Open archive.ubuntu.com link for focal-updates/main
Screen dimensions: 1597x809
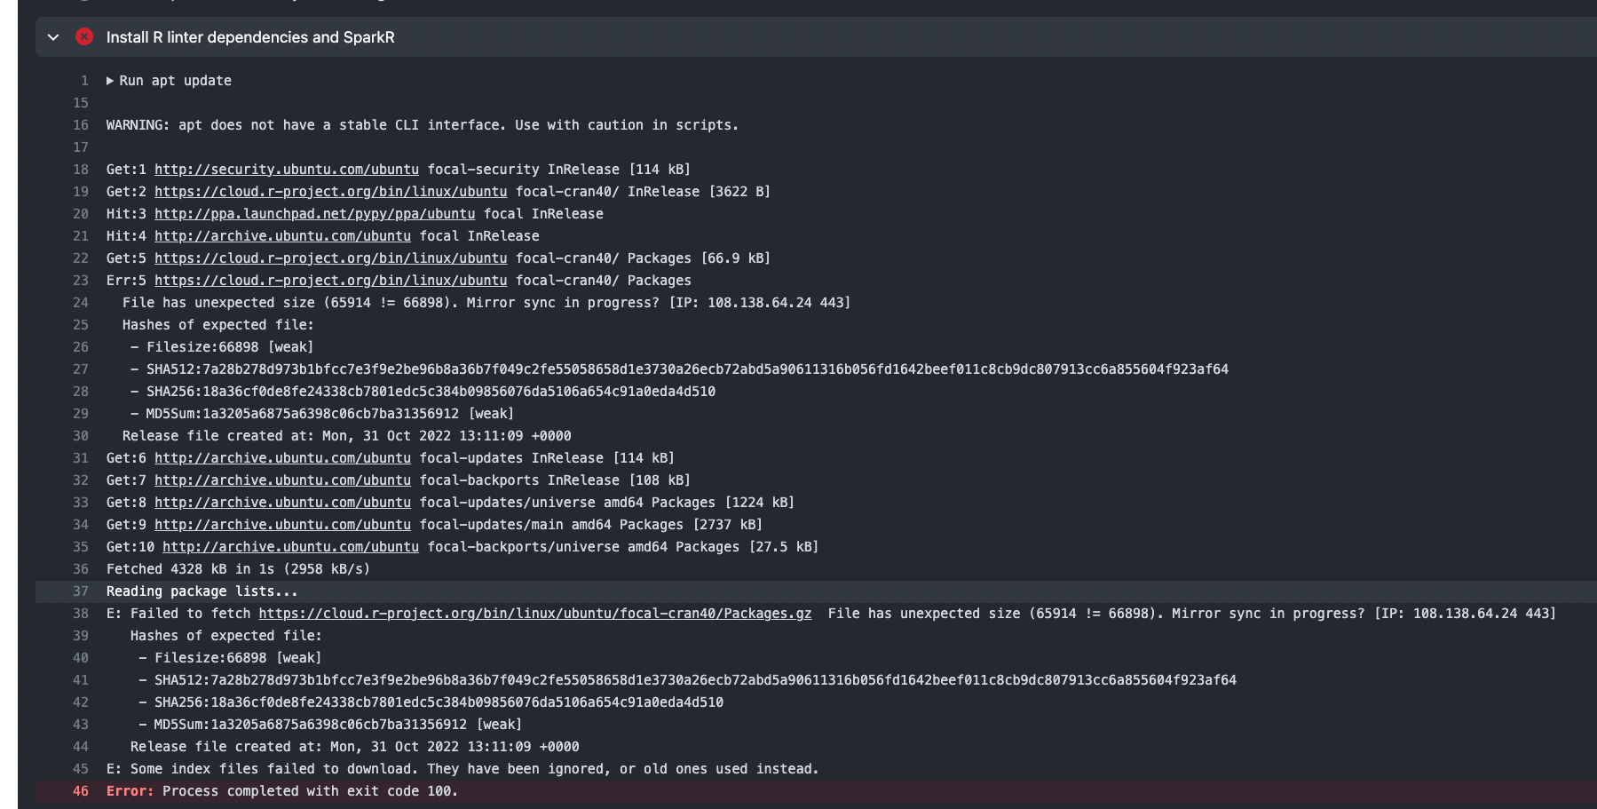click(282, 525)
